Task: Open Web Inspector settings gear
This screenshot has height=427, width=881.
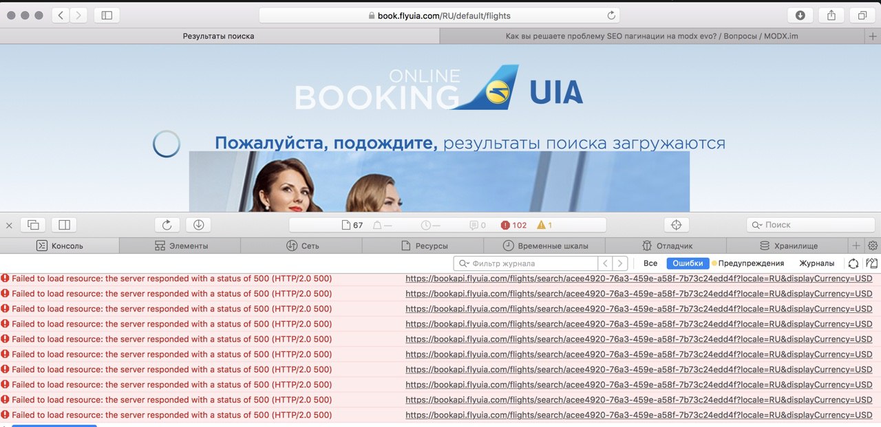Action: (873, 245)
